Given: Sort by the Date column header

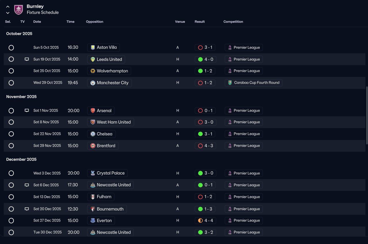Looking at the screenshot, I should [x=37, y=22].
